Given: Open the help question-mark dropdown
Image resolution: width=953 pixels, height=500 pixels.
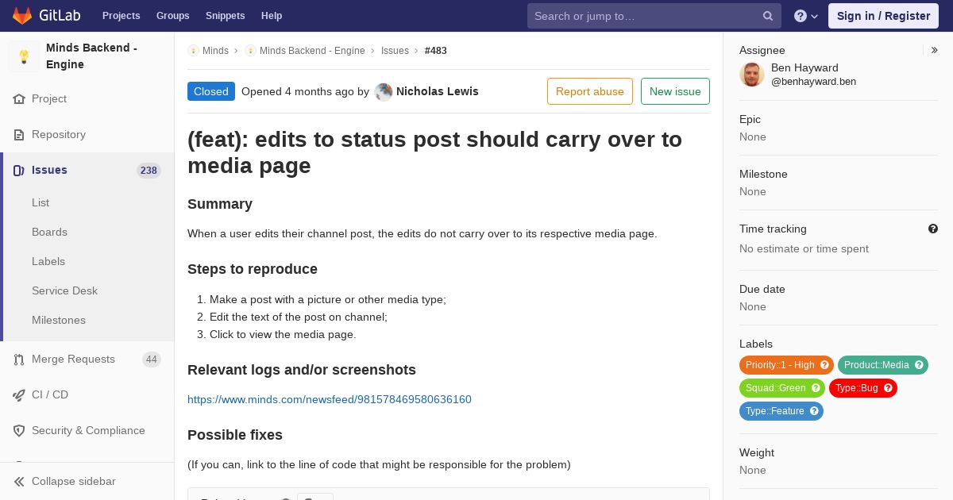Looking at the screenshot, I should (806, 16).
